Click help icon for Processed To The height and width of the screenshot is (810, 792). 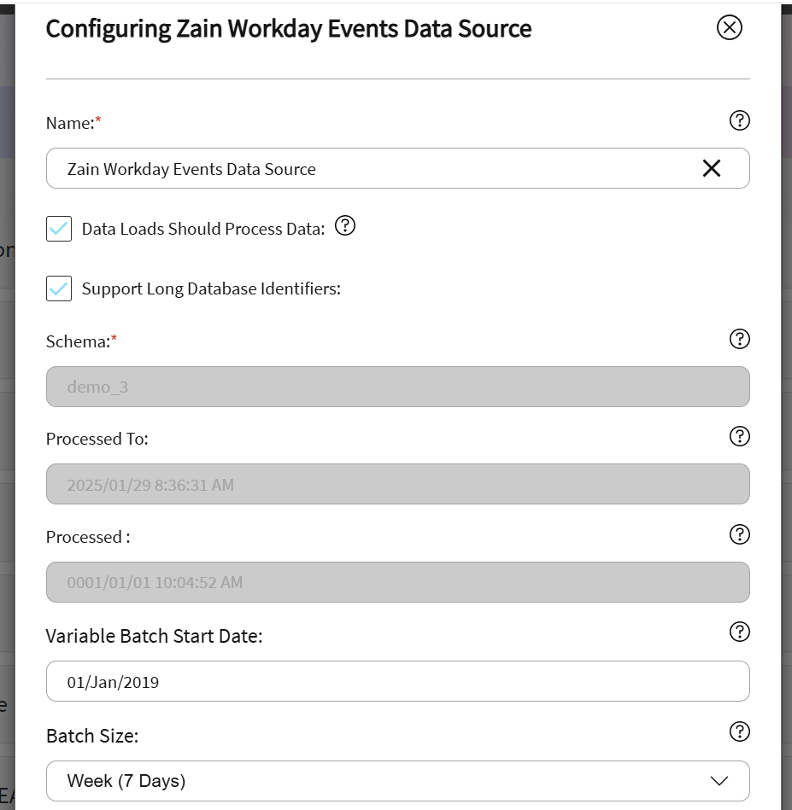click(739, 436)
